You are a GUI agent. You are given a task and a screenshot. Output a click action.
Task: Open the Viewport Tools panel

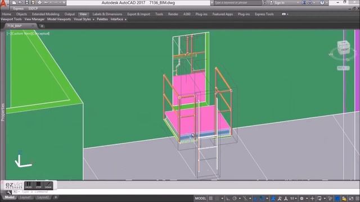(11, 19)
